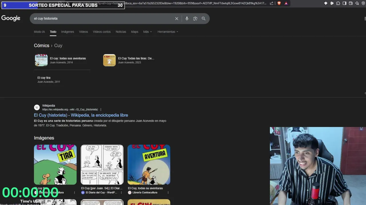Open the El Cuy Tira image thumbnail

(x=55, y=165)
